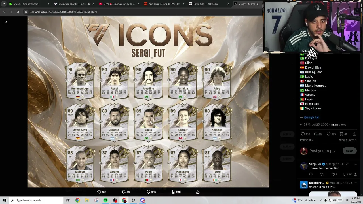Open the post timestamp 6:12 PM · Jul 25, 2026

point(314,124)
